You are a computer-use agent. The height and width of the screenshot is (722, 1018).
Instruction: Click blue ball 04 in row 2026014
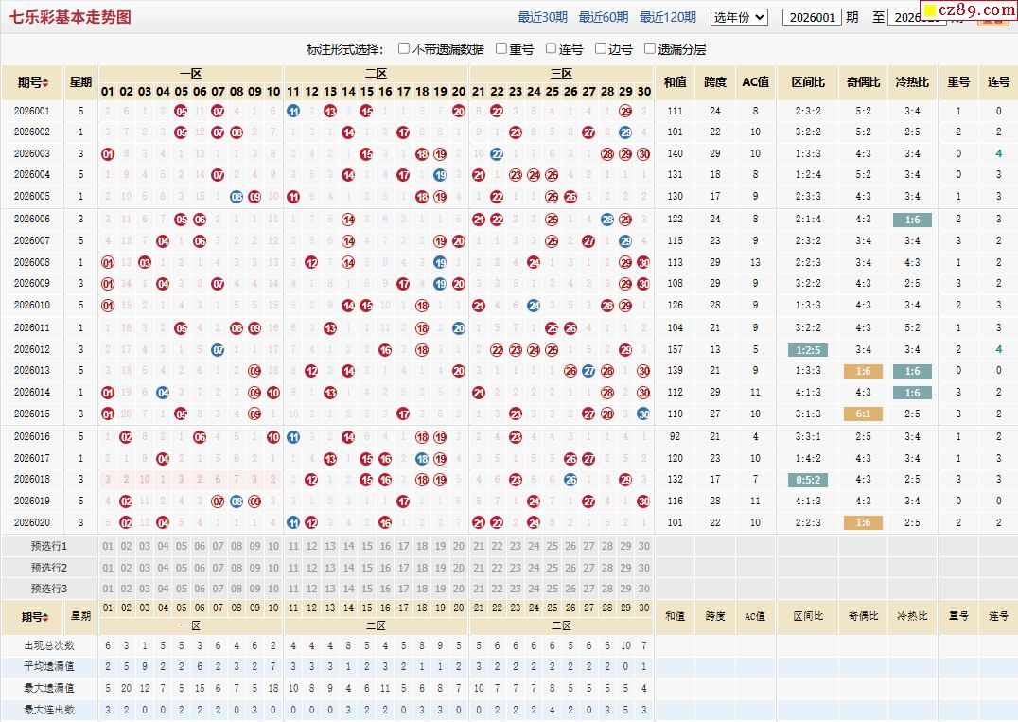(x=163, y=392)
